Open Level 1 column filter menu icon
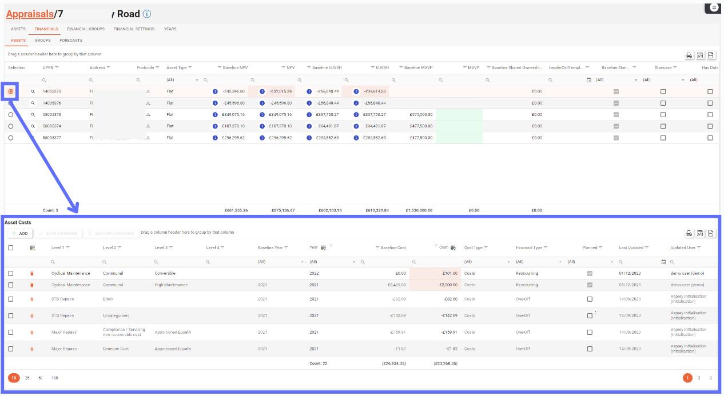724x396 pixels. coord(67,247)
